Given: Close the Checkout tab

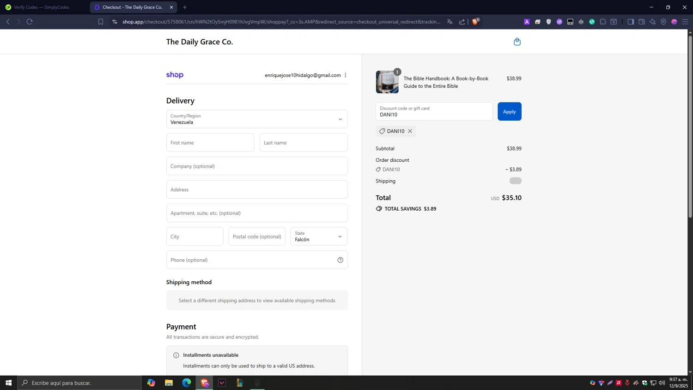Looking at the screenshot, I should (171, 7).
